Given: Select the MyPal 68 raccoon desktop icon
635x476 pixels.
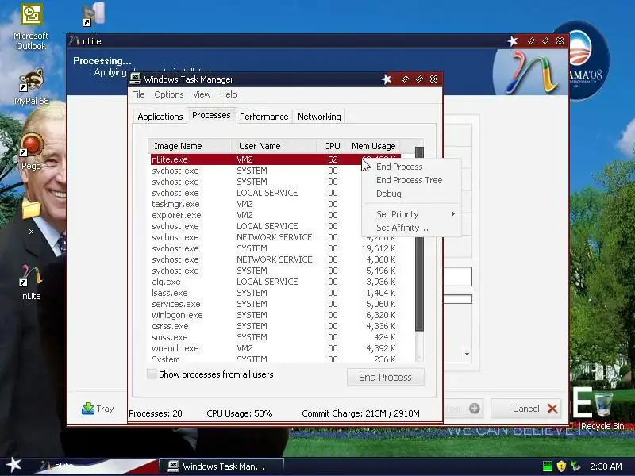Looking at the screenshot, I should (31, 87).
